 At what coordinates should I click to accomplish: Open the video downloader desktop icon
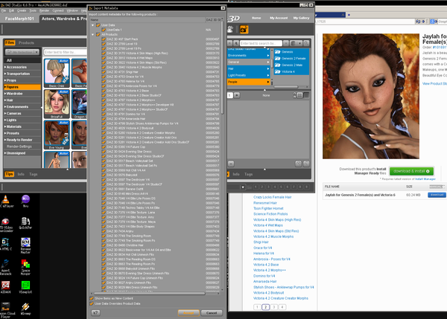(6, 225)
